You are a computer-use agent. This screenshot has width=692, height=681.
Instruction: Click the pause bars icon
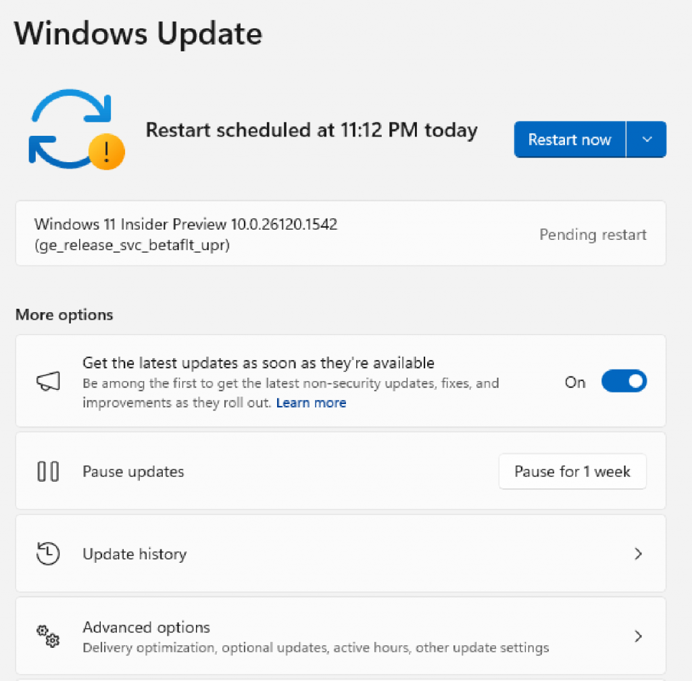point(48,471)
